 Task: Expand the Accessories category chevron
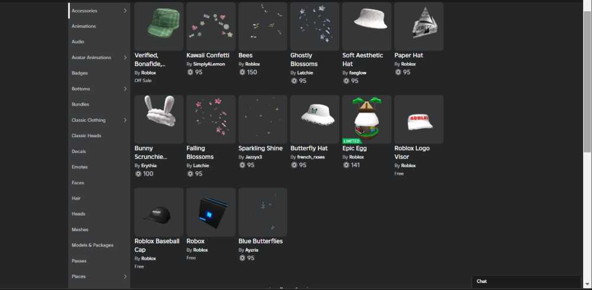click(125, 11)
